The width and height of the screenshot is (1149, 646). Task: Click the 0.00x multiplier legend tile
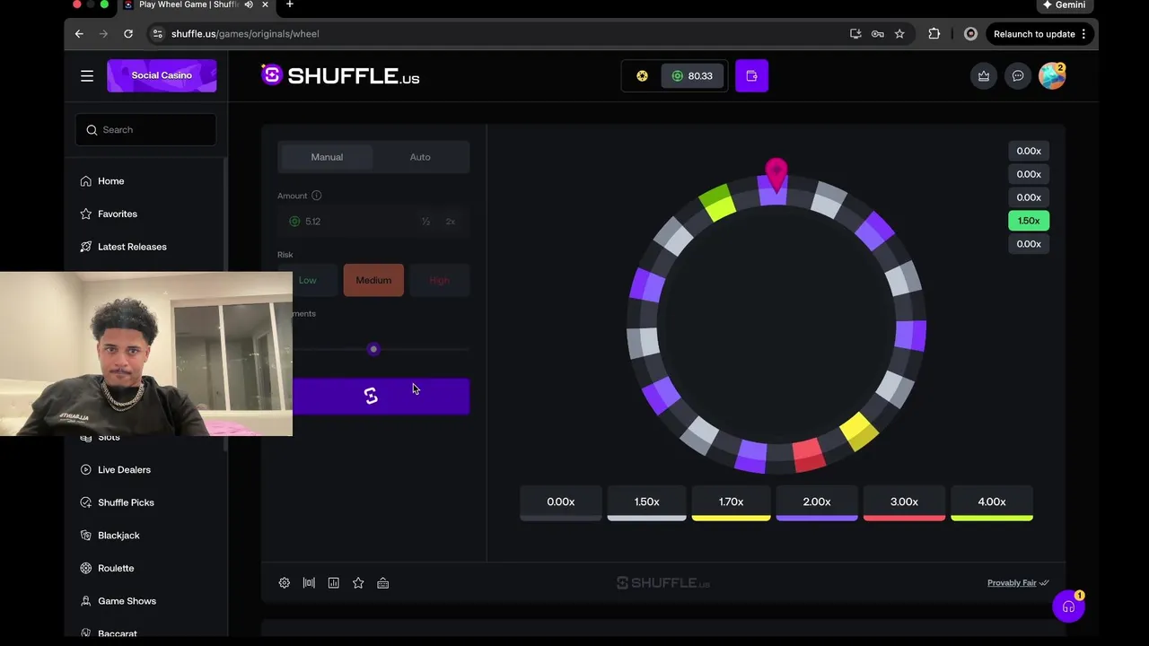[x=560, y=503]
